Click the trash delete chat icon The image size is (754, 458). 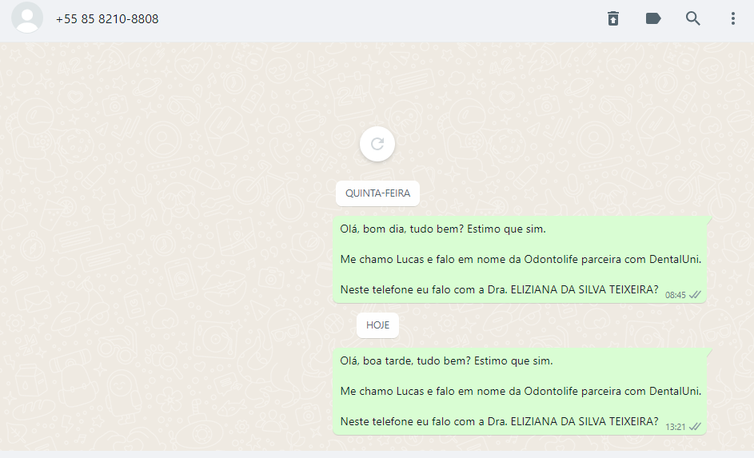click(x=613, y=18)
